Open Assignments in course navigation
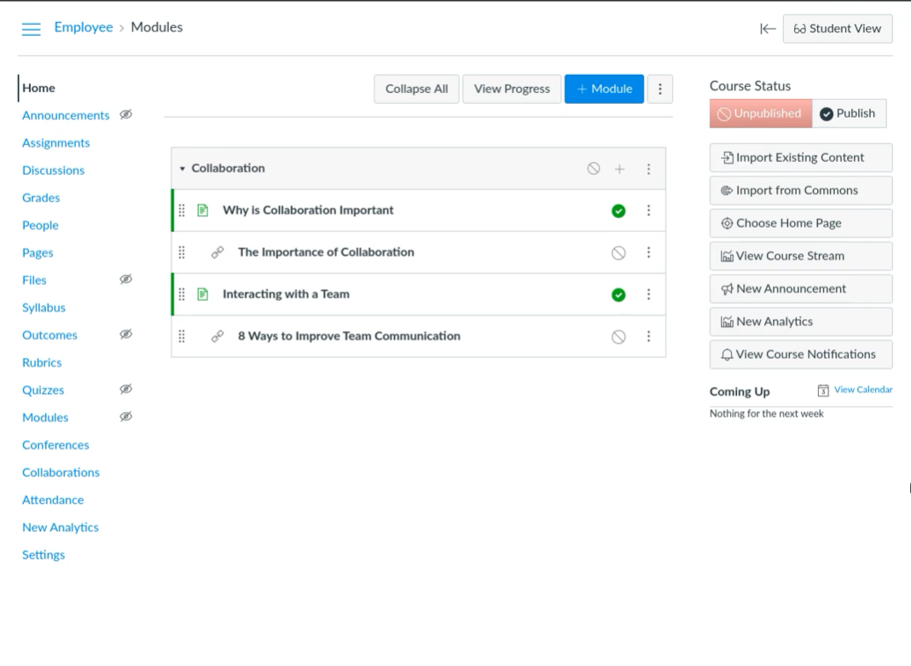Viewport: 911px width, 666px height. point(55,143)
